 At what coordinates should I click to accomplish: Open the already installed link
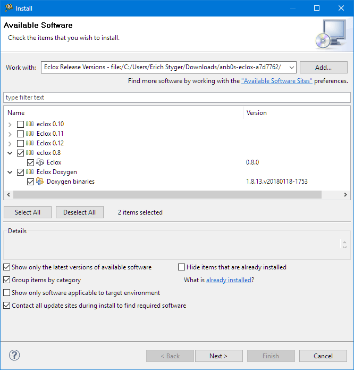229,280
